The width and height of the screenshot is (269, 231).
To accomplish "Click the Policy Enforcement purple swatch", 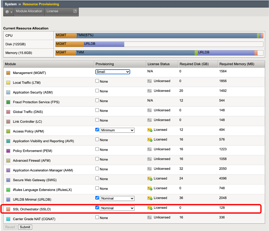I will click(8, 151).
